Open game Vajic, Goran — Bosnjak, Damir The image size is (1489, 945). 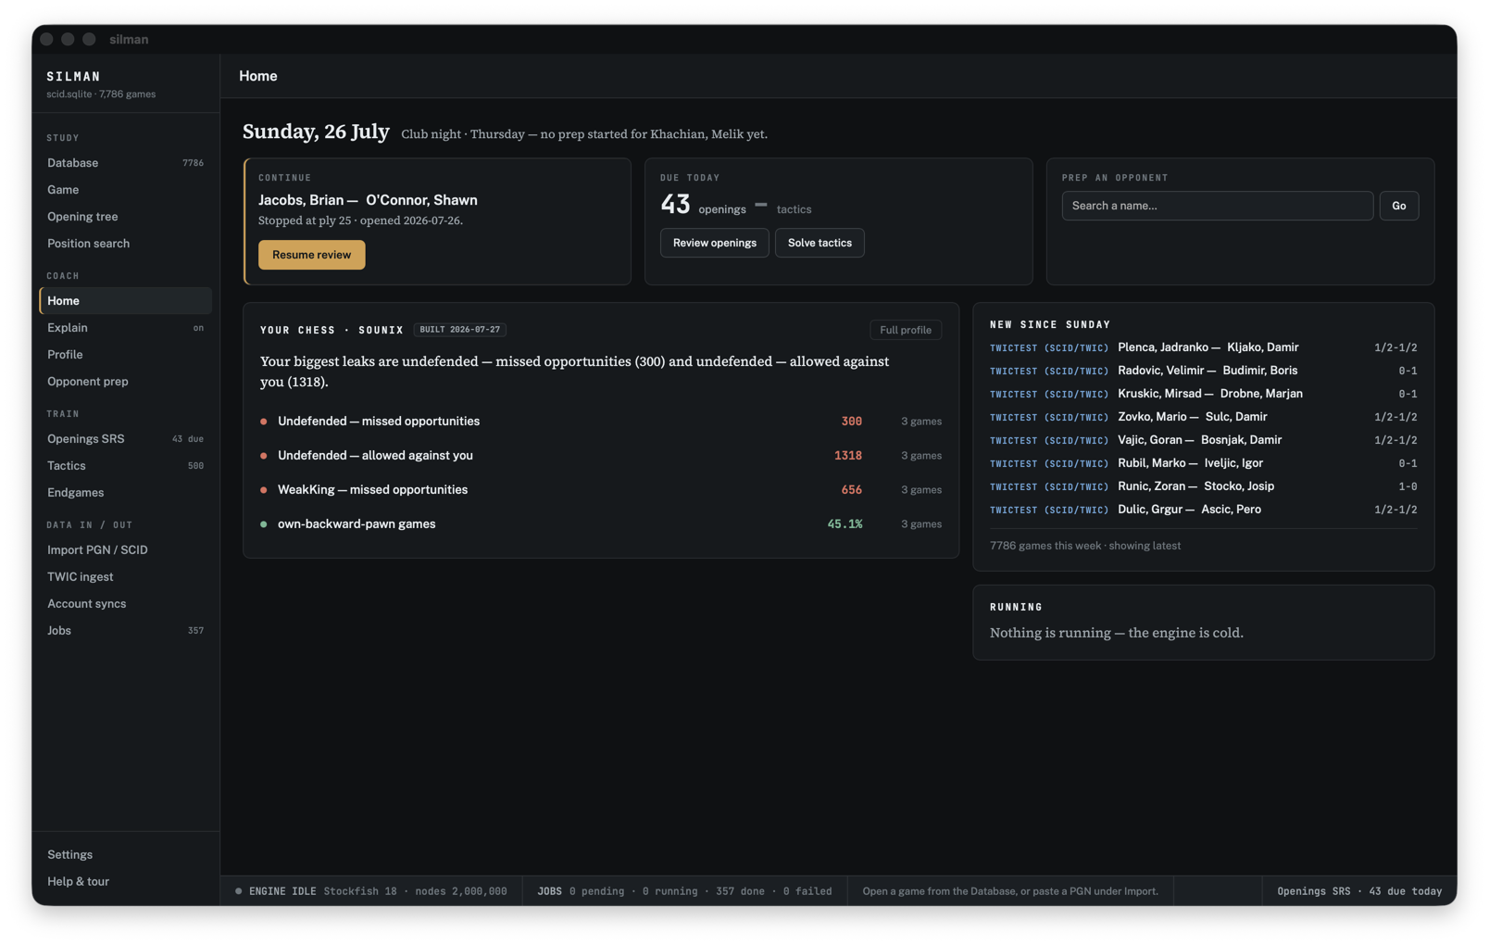pos(1203,440)
